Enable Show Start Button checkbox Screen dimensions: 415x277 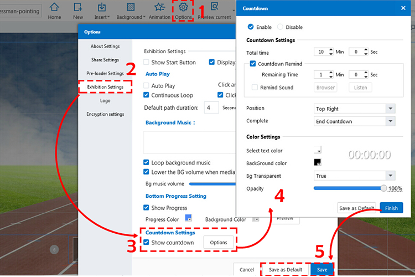[146, 62]
